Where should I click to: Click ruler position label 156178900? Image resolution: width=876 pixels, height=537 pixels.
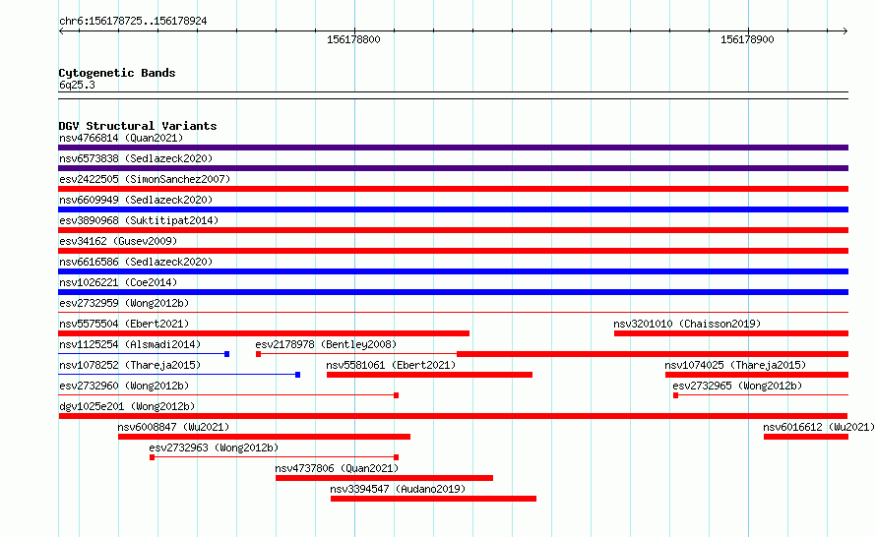coord(747,39)
